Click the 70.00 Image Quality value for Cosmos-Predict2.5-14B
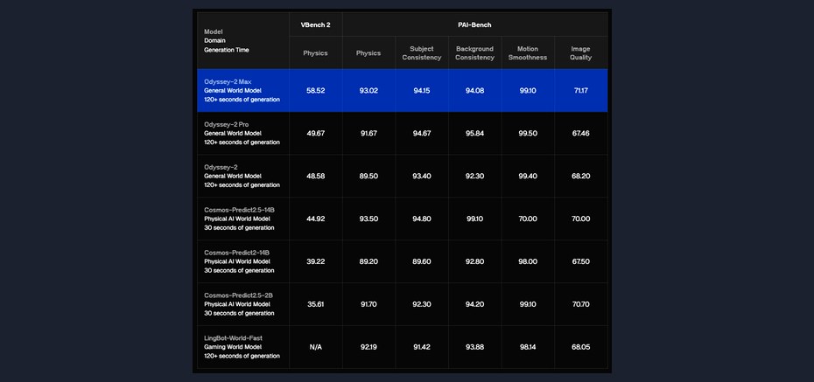Screen dimensions: 814x382 click(580, 219)
